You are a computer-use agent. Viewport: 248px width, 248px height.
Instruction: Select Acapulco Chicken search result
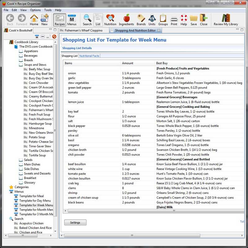point(31,223)
